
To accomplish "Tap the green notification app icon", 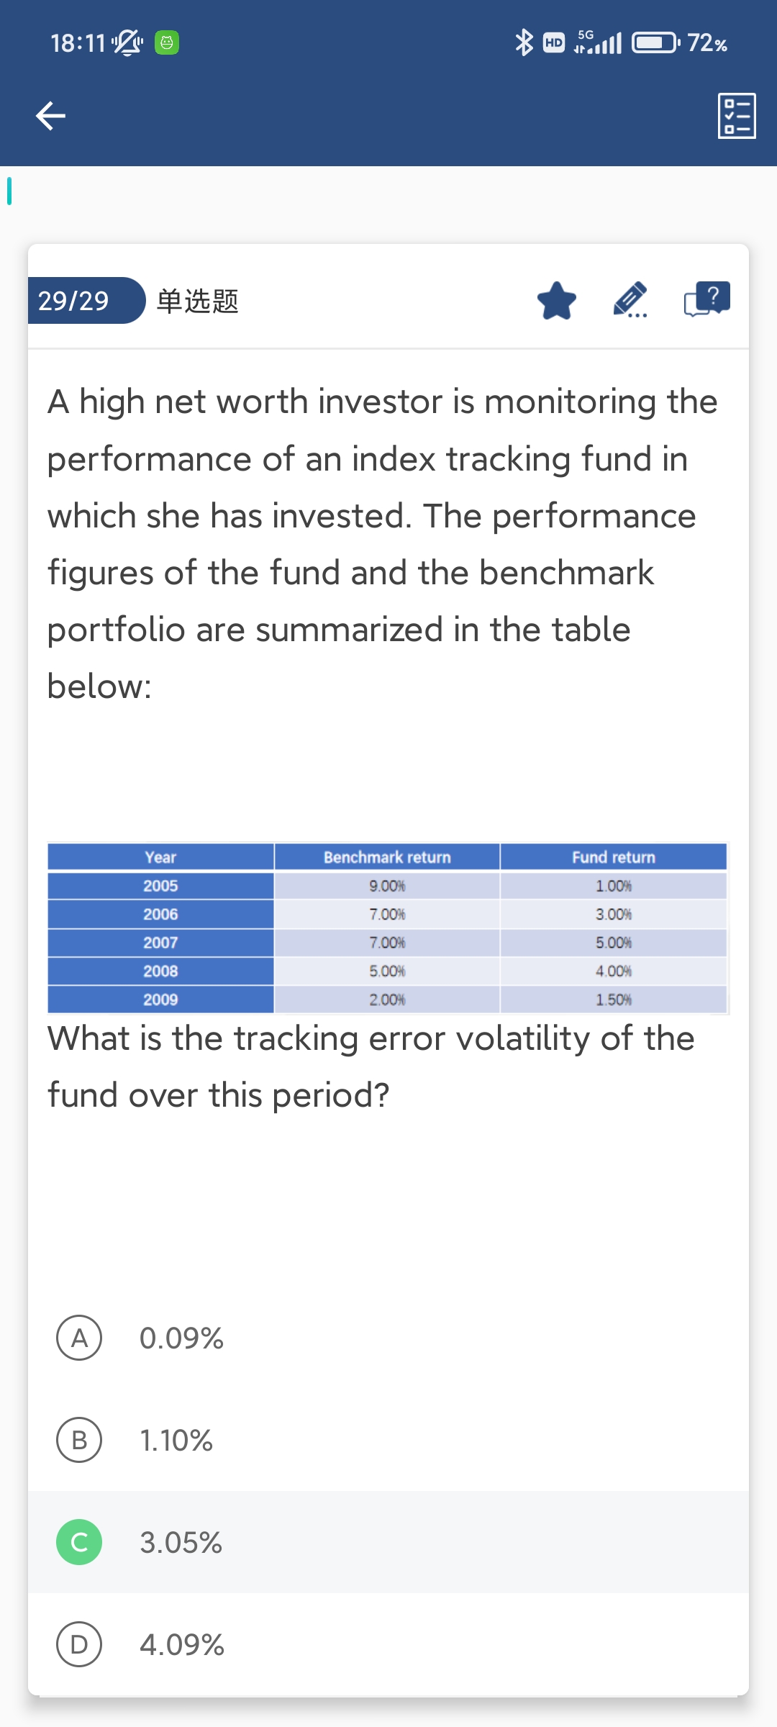I will click(x=167, y=43).
